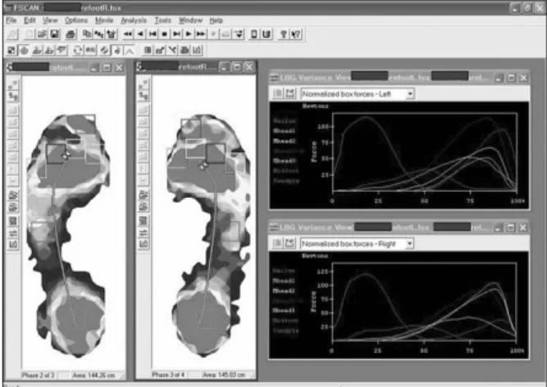
Task: Click second toolbar icon in Right variance window
Action: coord(289,243)
